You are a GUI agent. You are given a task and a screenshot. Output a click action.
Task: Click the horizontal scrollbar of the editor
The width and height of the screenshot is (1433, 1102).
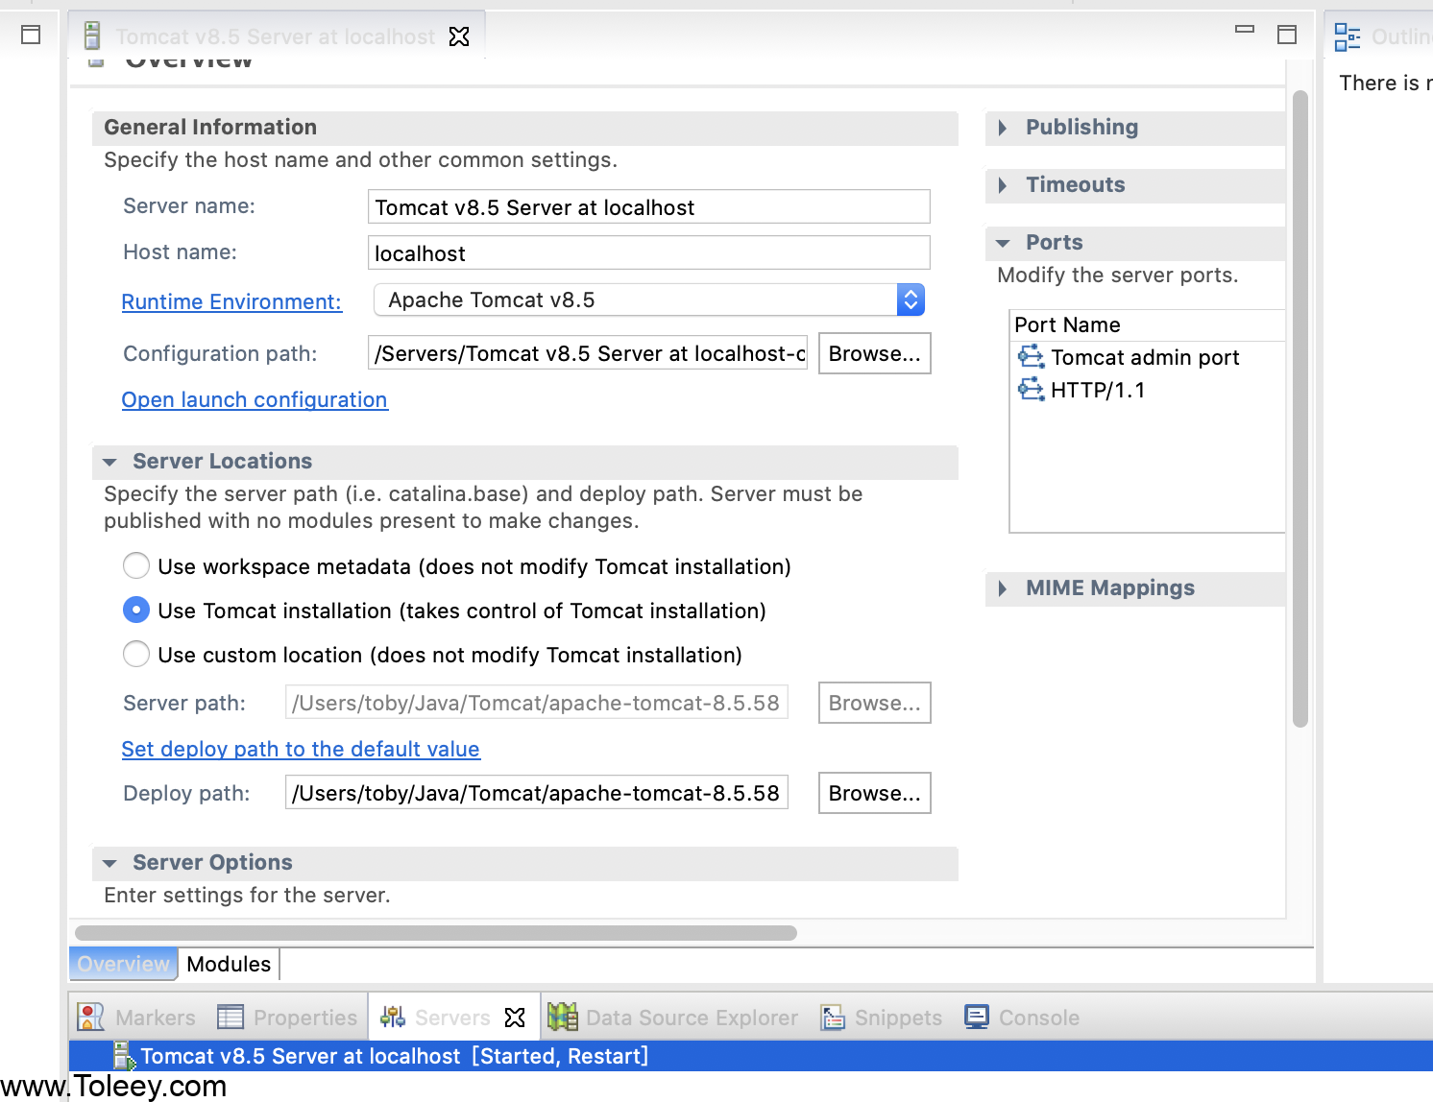(x=436, y=933)
